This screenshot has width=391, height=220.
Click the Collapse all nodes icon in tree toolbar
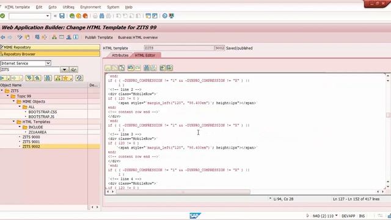(x=37, y=78)
